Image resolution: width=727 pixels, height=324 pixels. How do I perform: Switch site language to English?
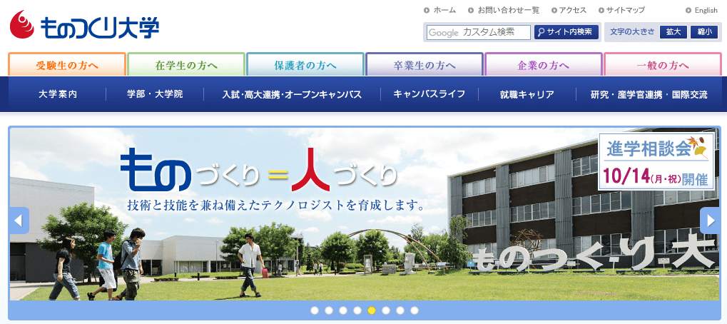click(x=706, y=10)
